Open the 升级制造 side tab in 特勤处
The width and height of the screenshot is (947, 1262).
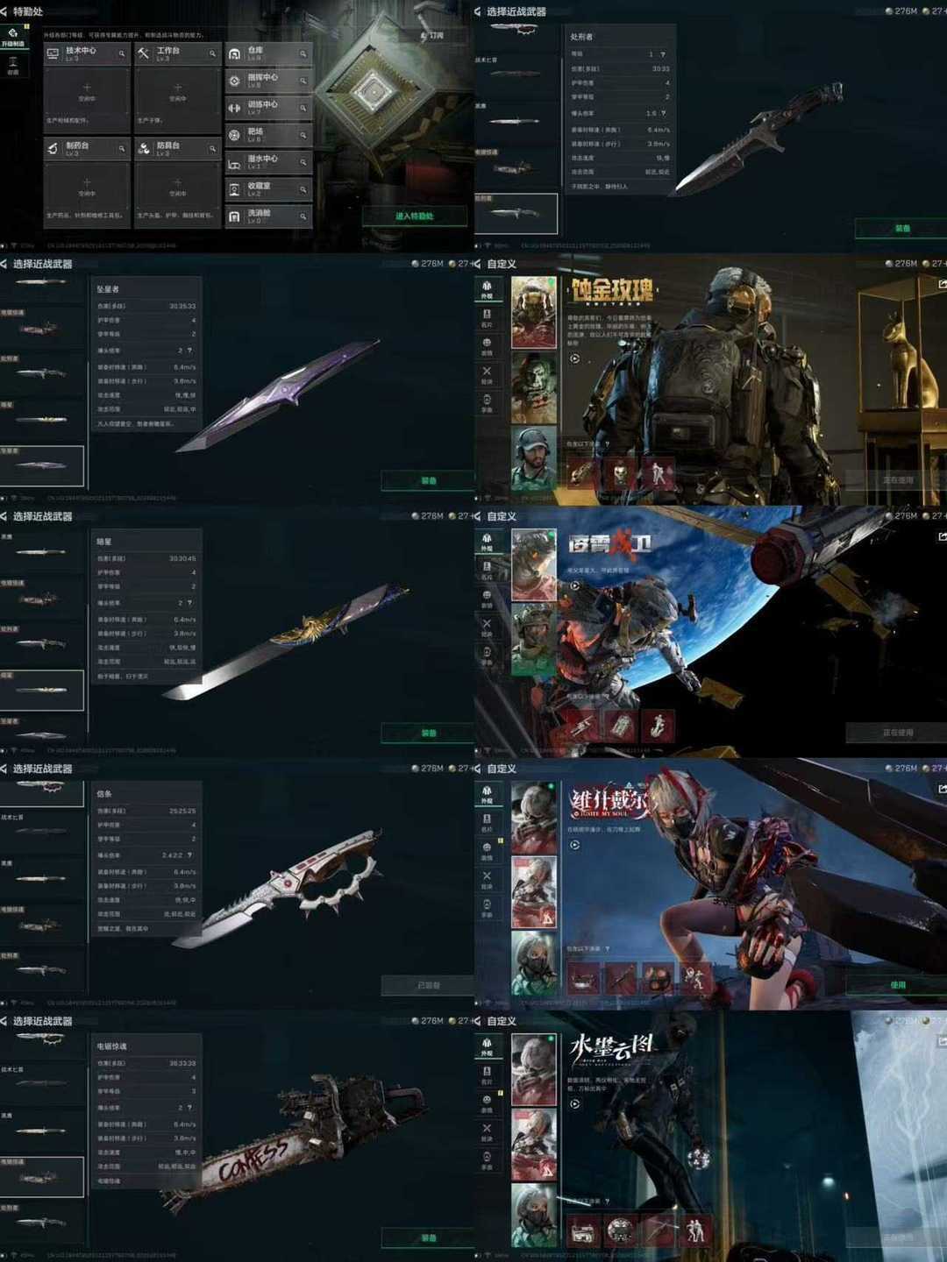pos(12,37)
